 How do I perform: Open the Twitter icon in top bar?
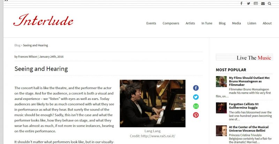click(249, 3)
